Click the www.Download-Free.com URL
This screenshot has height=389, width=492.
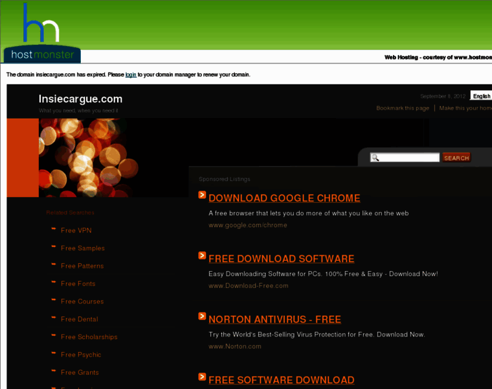(x=249, y=286)
